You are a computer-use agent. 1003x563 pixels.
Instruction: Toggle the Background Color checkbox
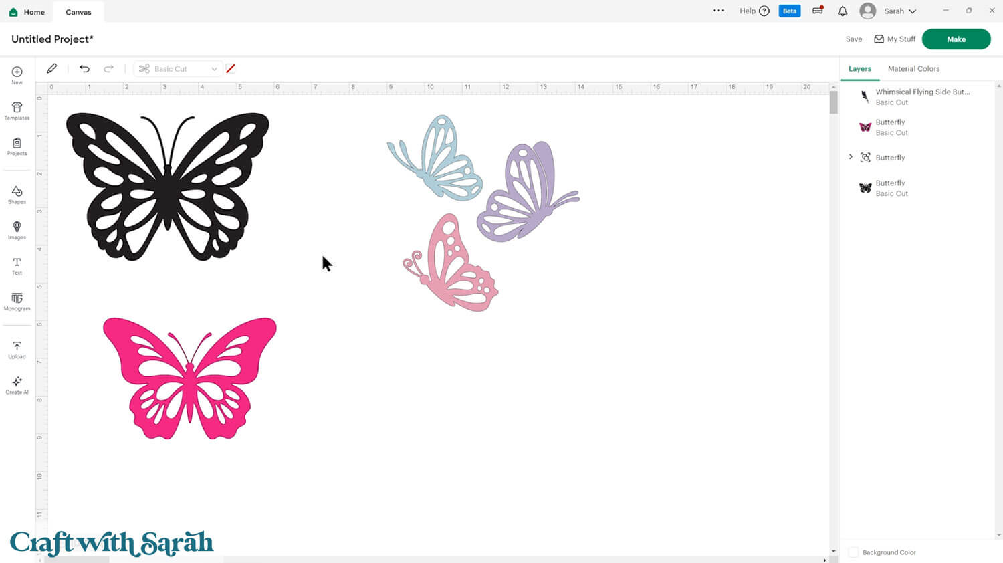click(x=853, y=552)
